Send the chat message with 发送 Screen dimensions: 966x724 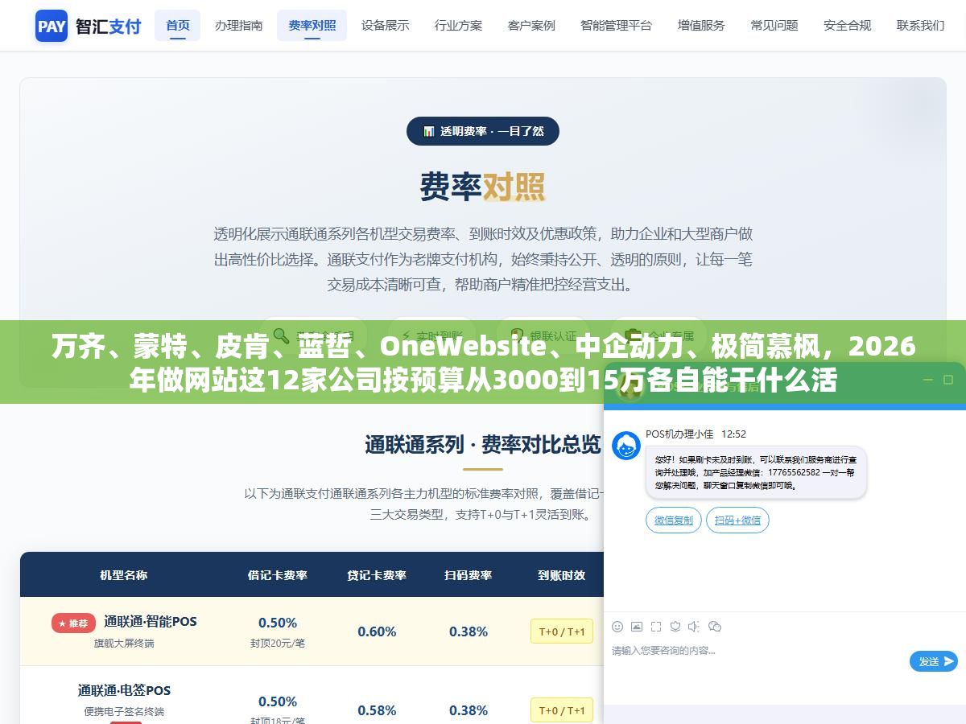(x=933, y=661)
